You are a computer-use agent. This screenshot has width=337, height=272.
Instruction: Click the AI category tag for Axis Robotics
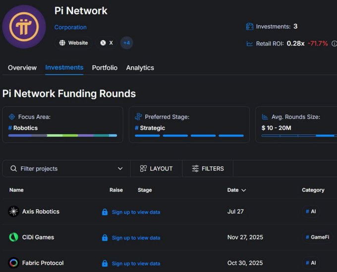pyautogui.click(x=311, y=211)
